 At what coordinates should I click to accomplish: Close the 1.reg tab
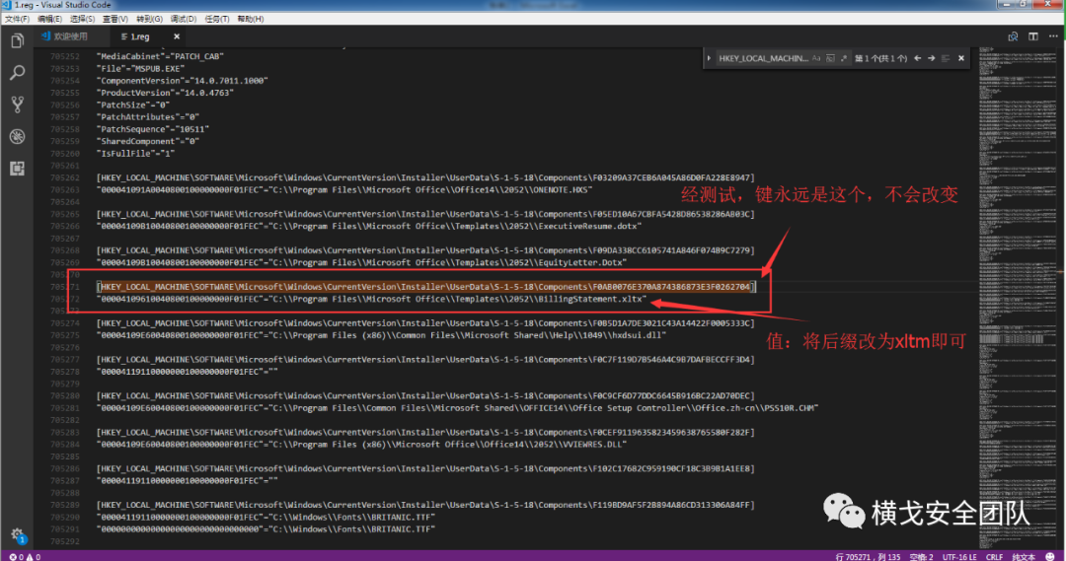click(177, 36)
